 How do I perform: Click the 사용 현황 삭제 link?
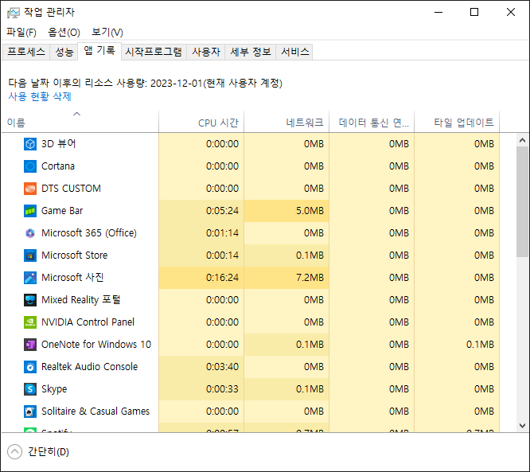coord(40,96)
